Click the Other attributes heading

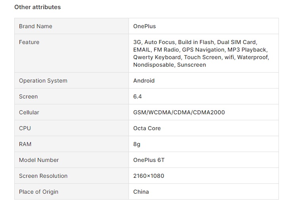click(x=37, y=7)
